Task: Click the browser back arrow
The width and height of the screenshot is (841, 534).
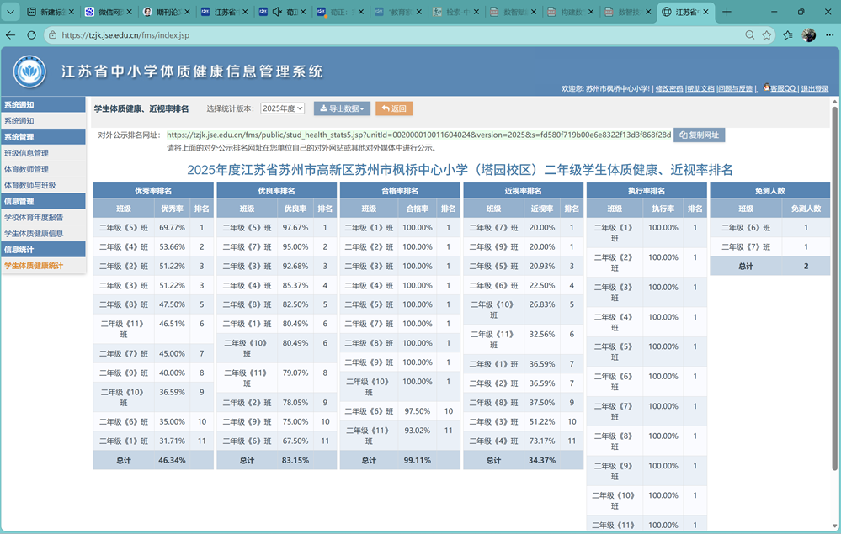Action: 10,35
